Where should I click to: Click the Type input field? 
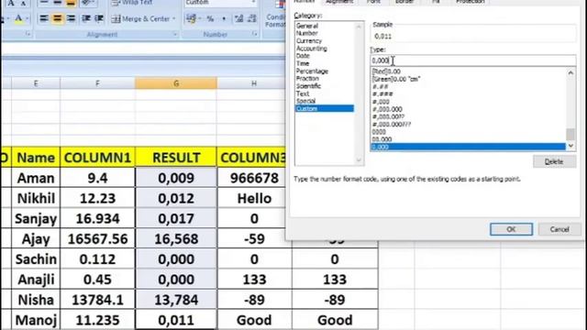tap(473, 60)
